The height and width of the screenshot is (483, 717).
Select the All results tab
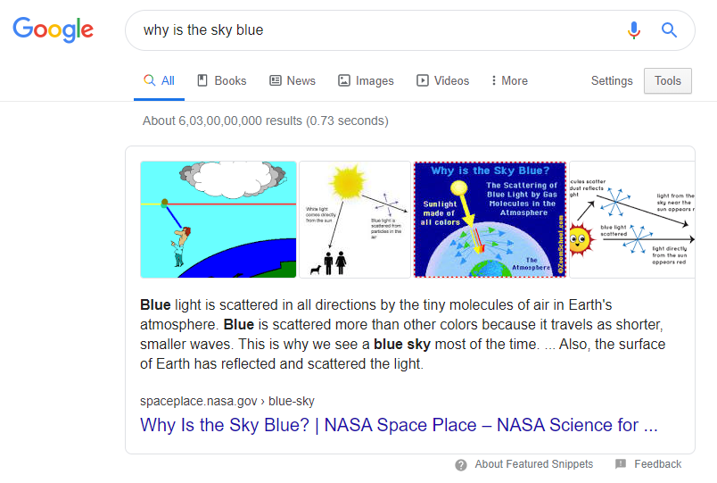click(x=160, y=80)
